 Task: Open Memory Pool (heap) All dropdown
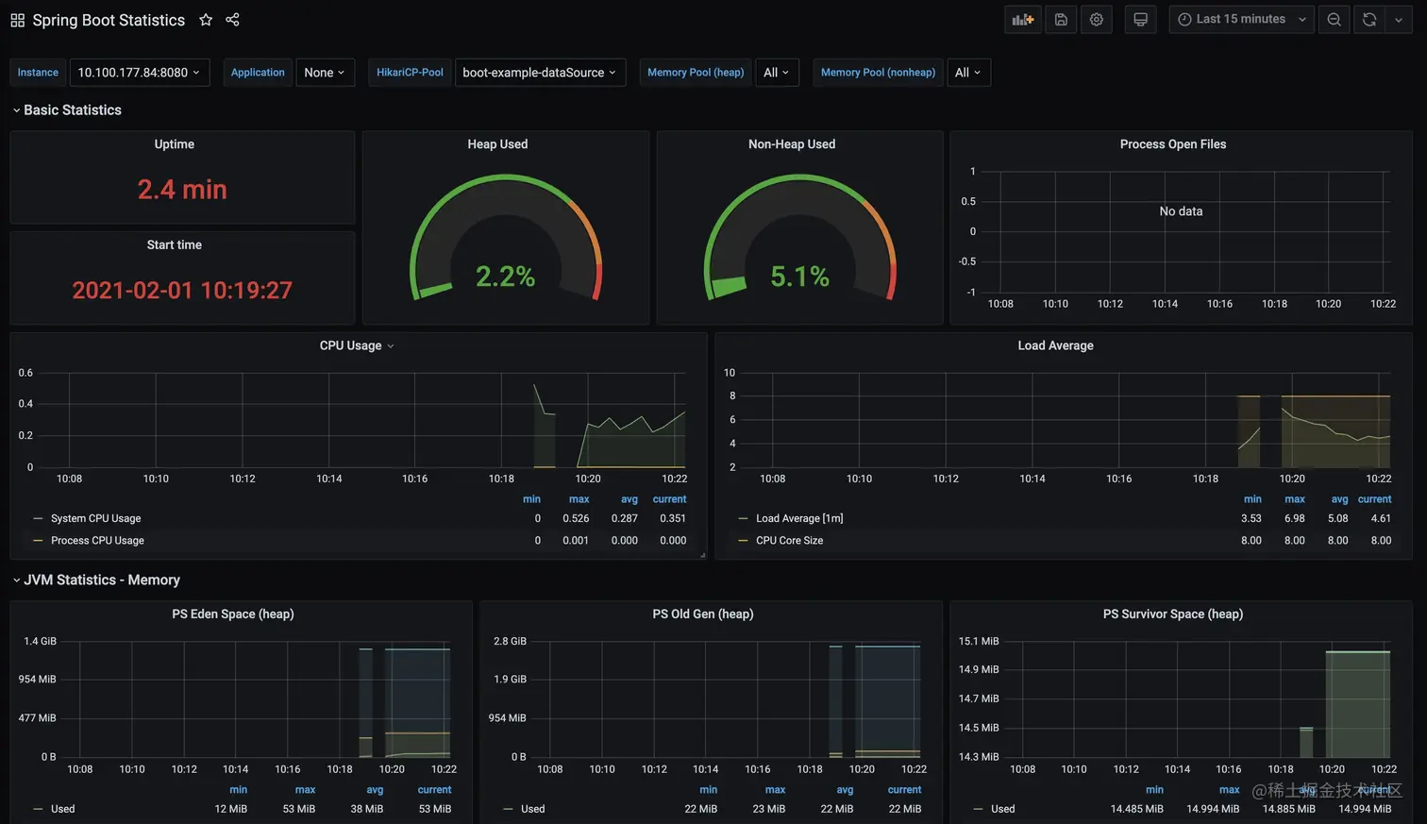tap(777, 73)
